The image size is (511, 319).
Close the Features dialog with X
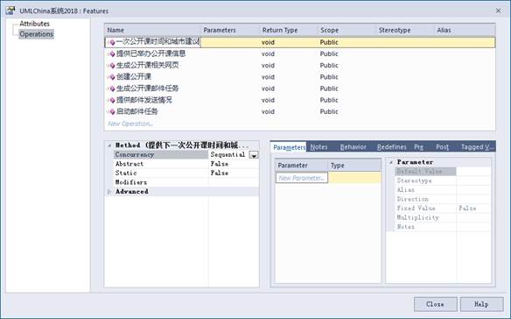click(x=498, y=11)
